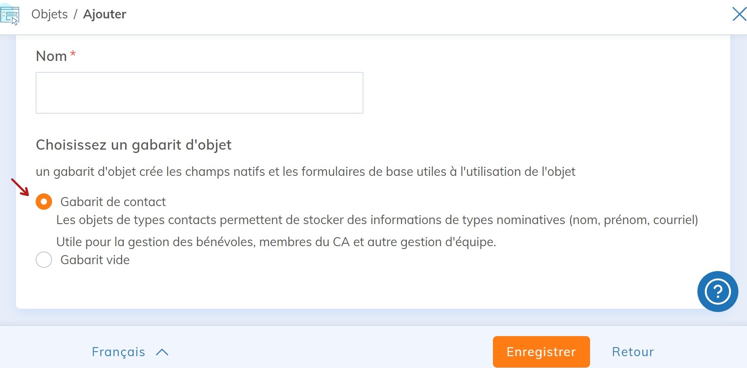Click the "Gabarit vide" label text
Image resolution: width=747 pixels, height=368 pixels.
[95, 260]
